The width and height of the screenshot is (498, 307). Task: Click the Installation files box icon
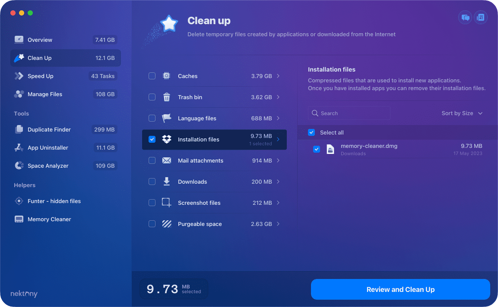[166, 139]
